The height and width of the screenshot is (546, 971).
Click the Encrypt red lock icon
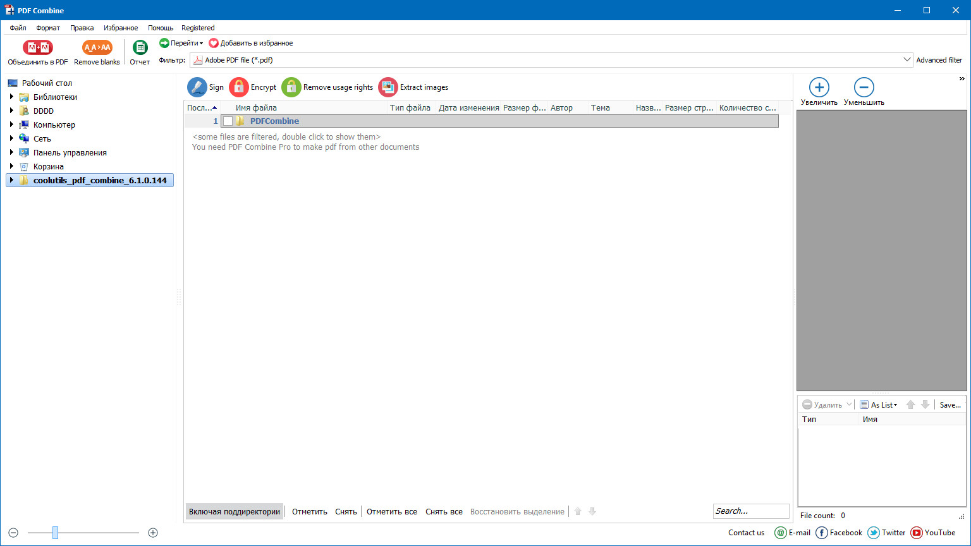[239, 87]
